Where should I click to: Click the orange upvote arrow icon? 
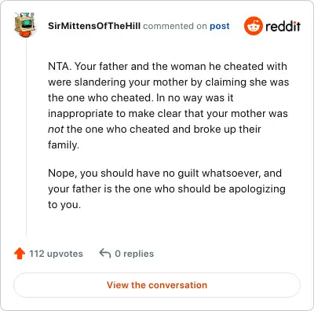(x=20, y=254)
